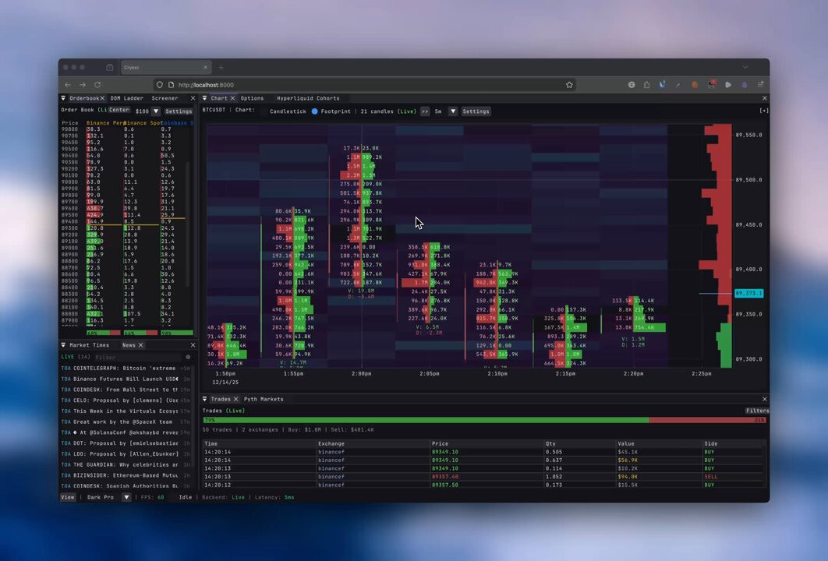Switch to the Market Times tab
This screenshot has width=828, height=561.
click(89, 345)
